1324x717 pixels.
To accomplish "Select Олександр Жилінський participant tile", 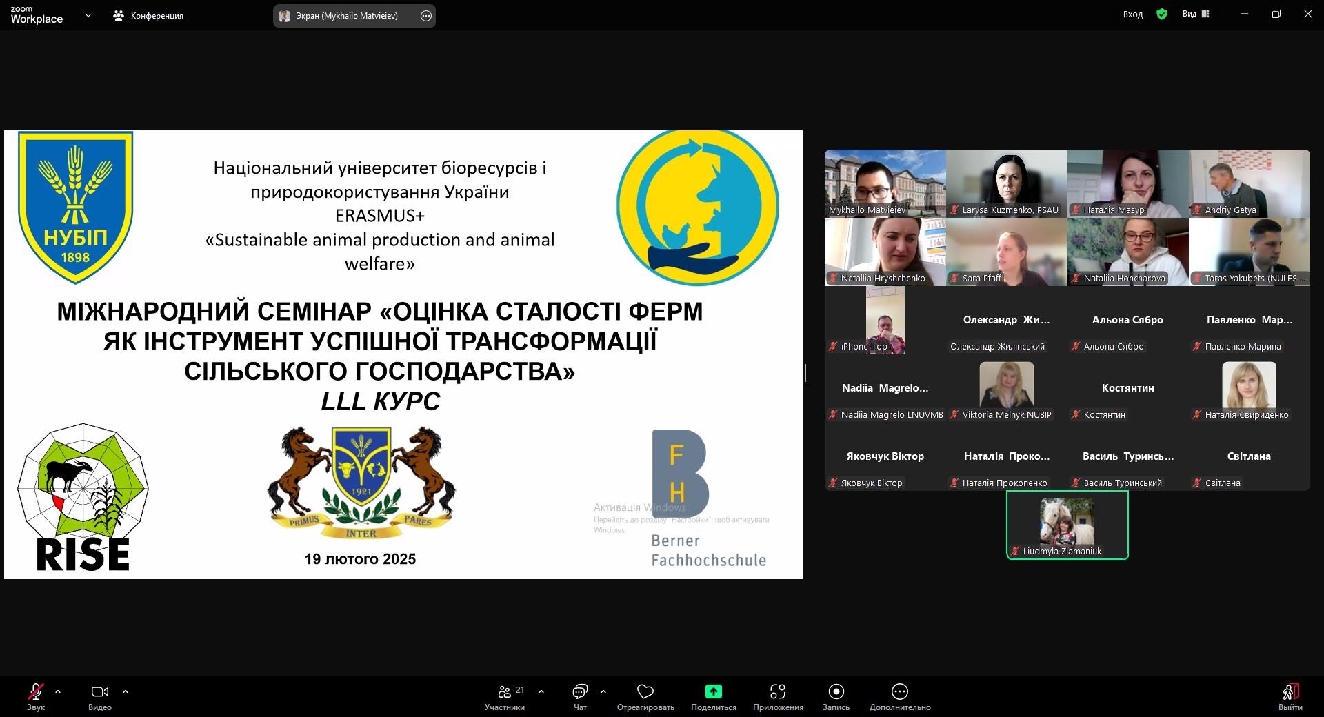I will [x=1007, y=320].
